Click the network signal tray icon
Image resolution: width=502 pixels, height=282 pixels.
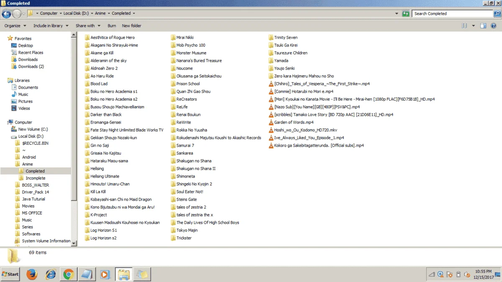point(432,274)
